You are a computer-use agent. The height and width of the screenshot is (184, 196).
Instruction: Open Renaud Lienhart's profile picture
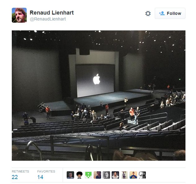(x=19, y=15)
